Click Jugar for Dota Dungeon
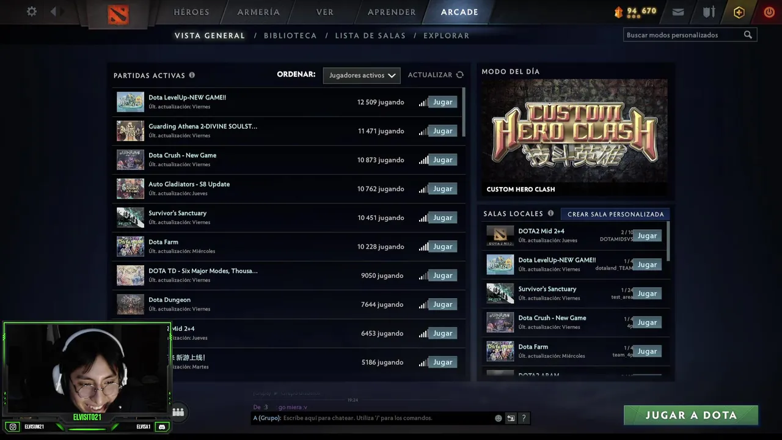782x440 pixels. 443,304
